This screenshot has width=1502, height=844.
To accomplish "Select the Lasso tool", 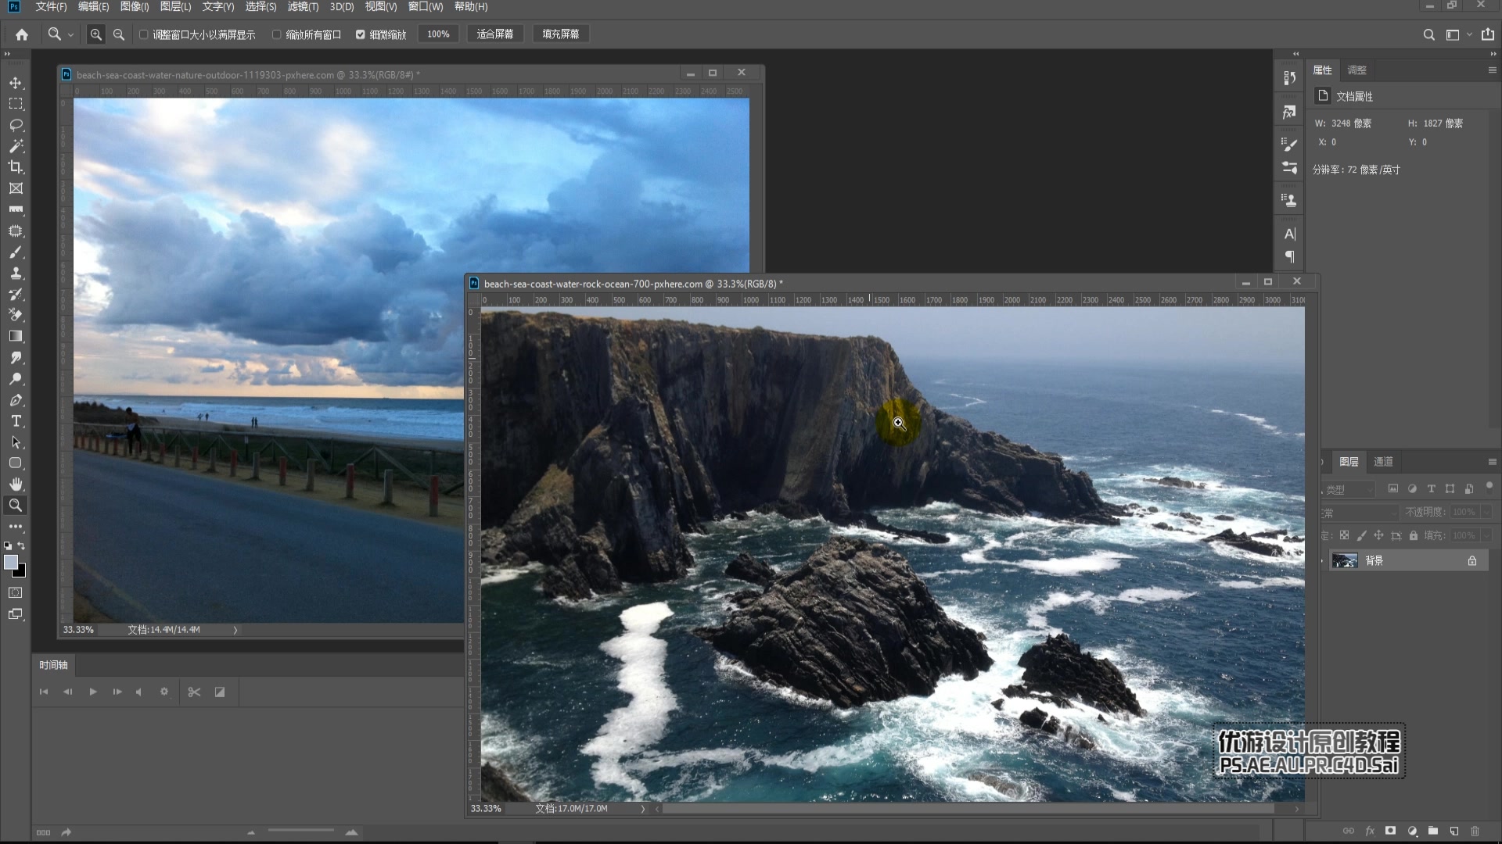I will coord(16,125).
